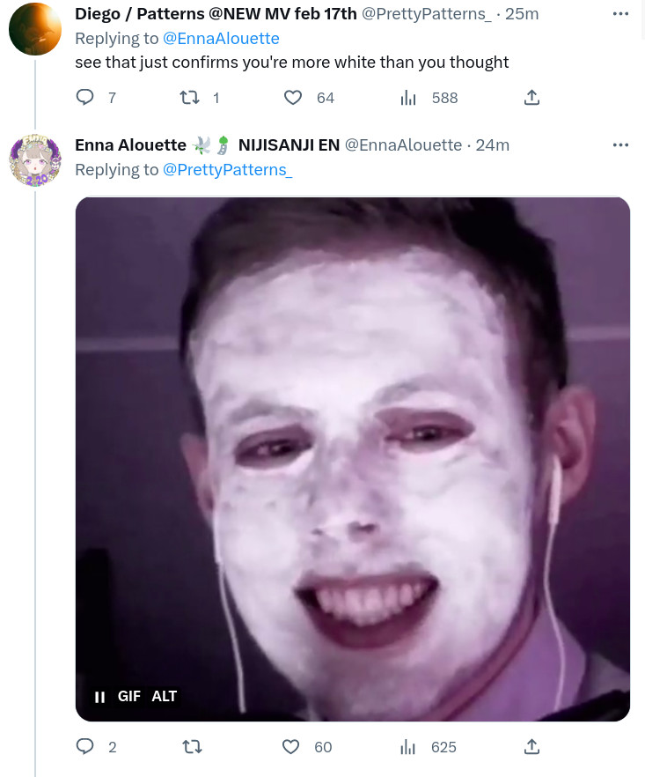The height and width of the screenshot is (777, 645).
Task: Open the @EnnaAlouette mention link
Action: 221,38
